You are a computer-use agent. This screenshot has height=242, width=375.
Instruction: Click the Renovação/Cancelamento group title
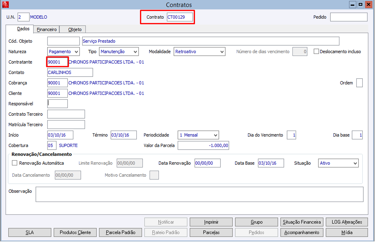coord(42,154)
